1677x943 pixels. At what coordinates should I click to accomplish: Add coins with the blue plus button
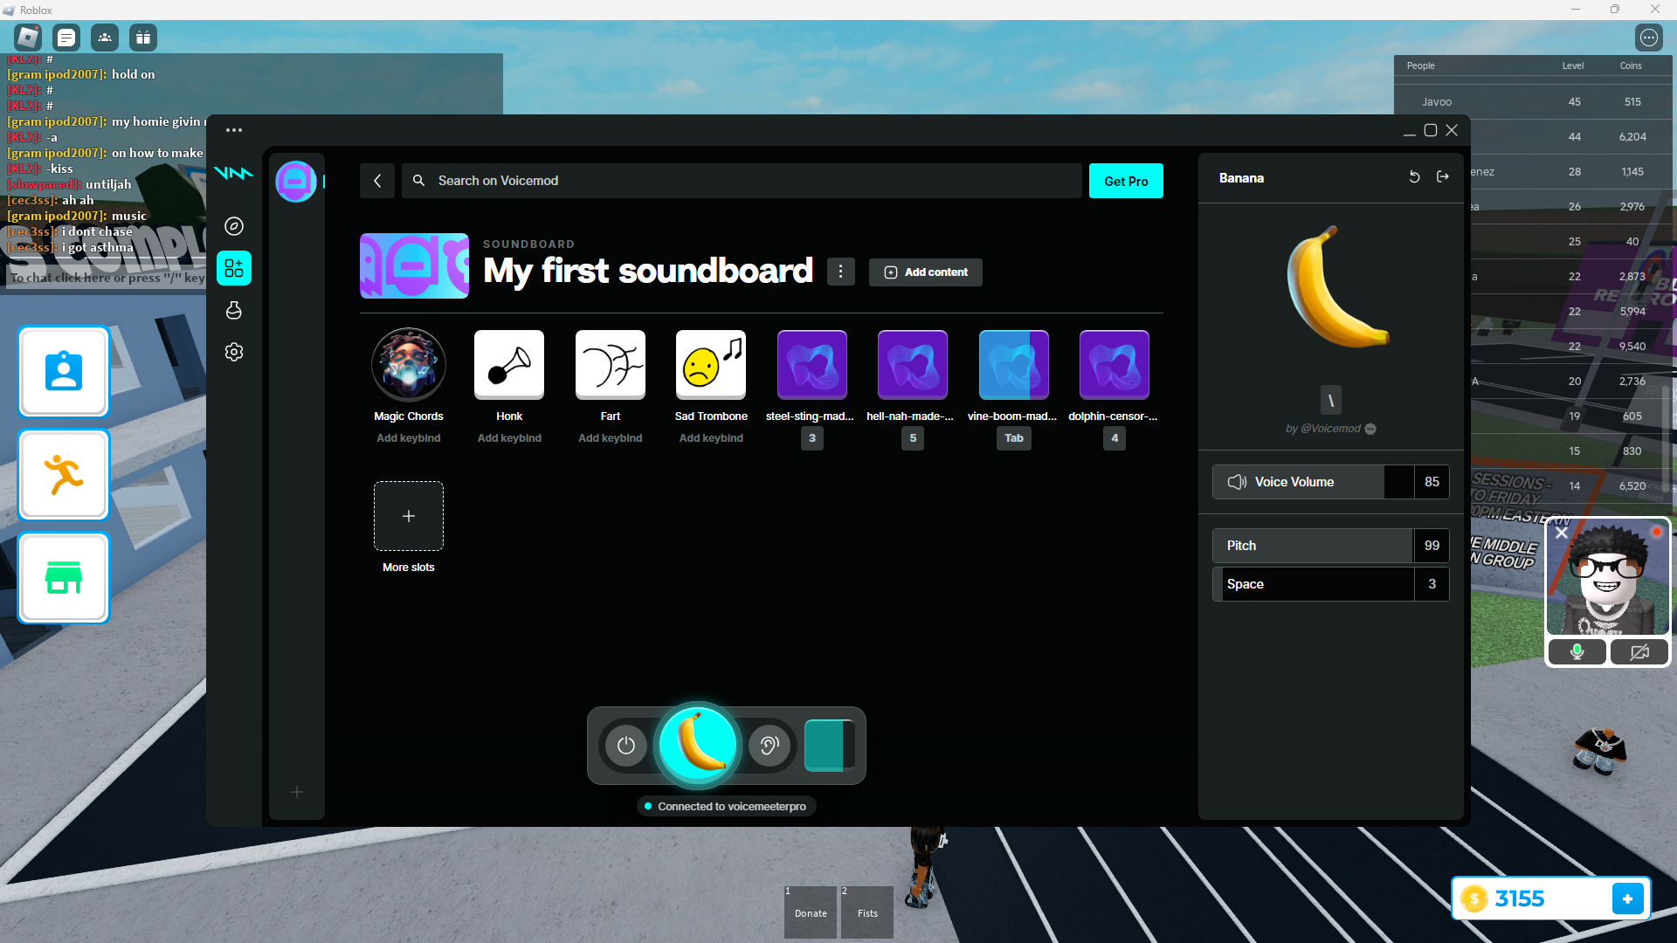tap(1628, 898)
